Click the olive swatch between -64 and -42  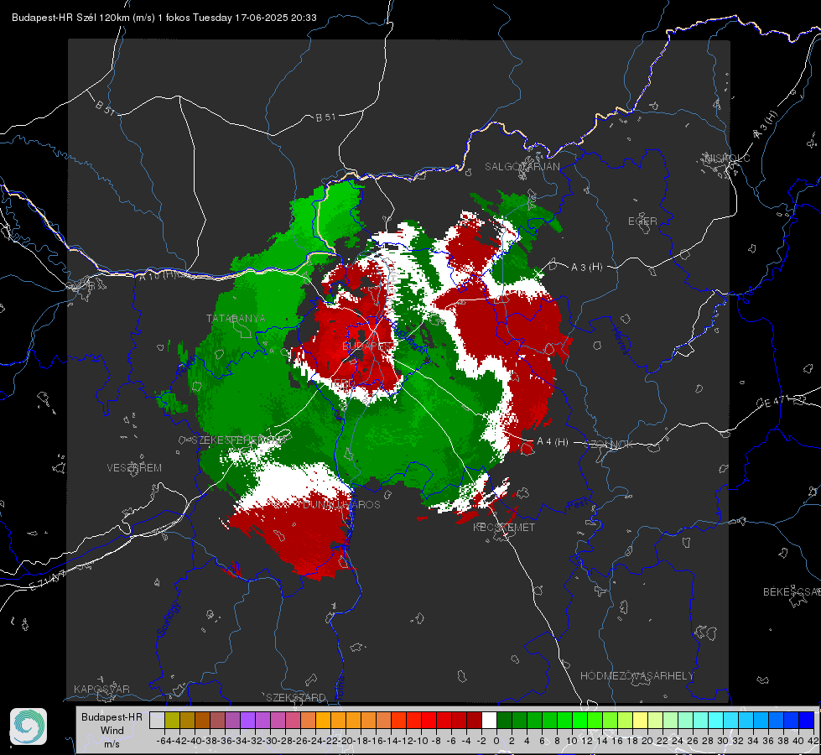tap(172, 720)
